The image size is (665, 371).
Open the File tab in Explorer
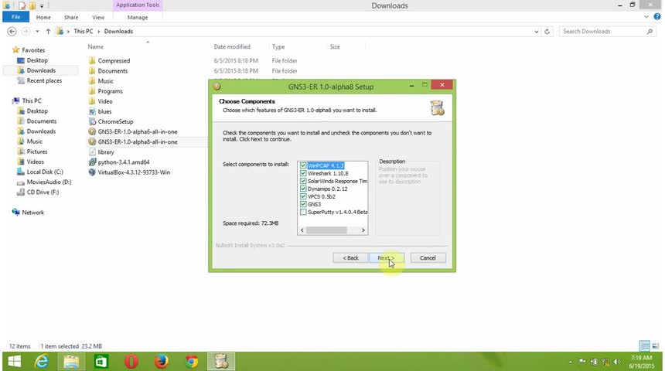tap(15, 17)
